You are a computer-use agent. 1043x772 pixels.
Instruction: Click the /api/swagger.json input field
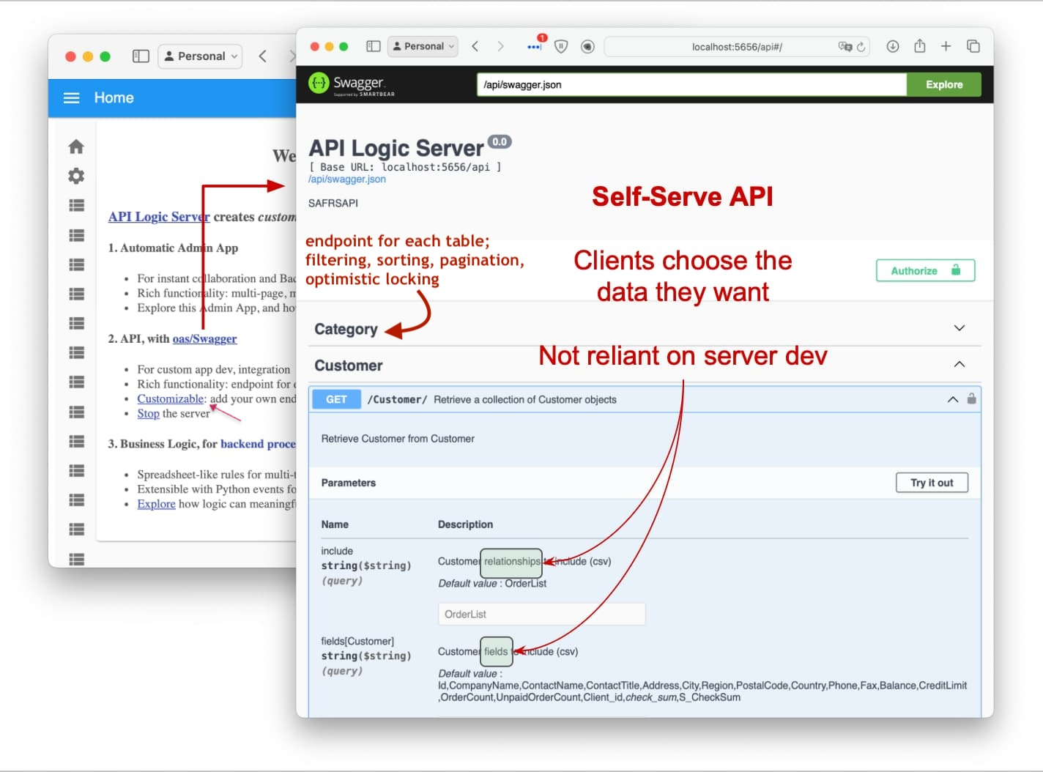(691, 85)
